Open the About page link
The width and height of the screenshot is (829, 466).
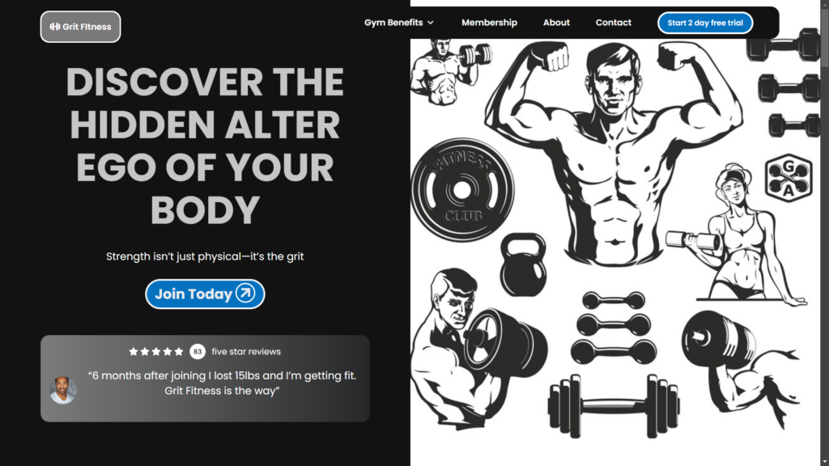click(x=556, y=23)
